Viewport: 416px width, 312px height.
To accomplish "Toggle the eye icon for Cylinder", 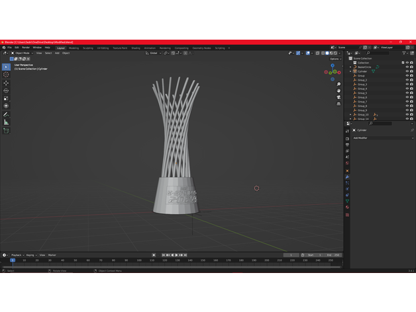I will (x=407, y=71).
